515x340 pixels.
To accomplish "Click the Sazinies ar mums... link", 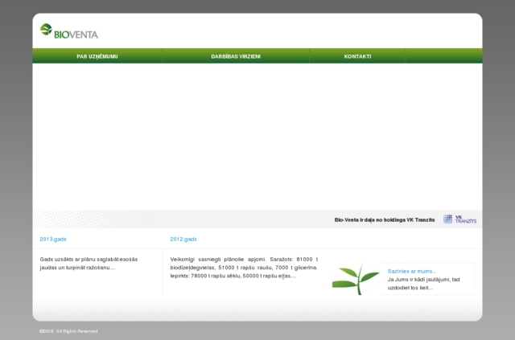I will 412,272.
